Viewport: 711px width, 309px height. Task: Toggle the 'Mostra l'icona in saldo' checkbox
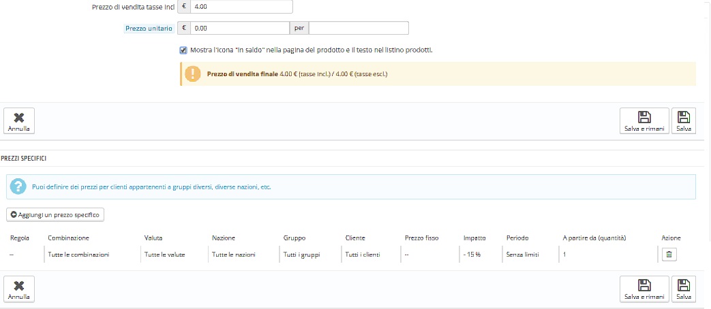click(183, 50)
